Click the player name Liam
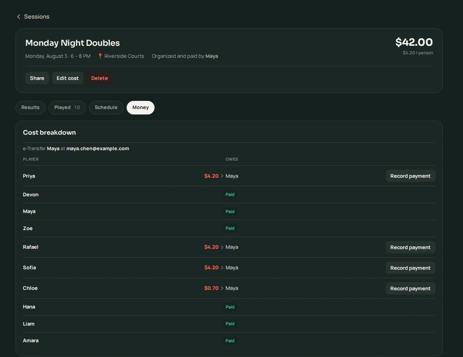This screenshot has height=357, width=463. tap(29, 324)
